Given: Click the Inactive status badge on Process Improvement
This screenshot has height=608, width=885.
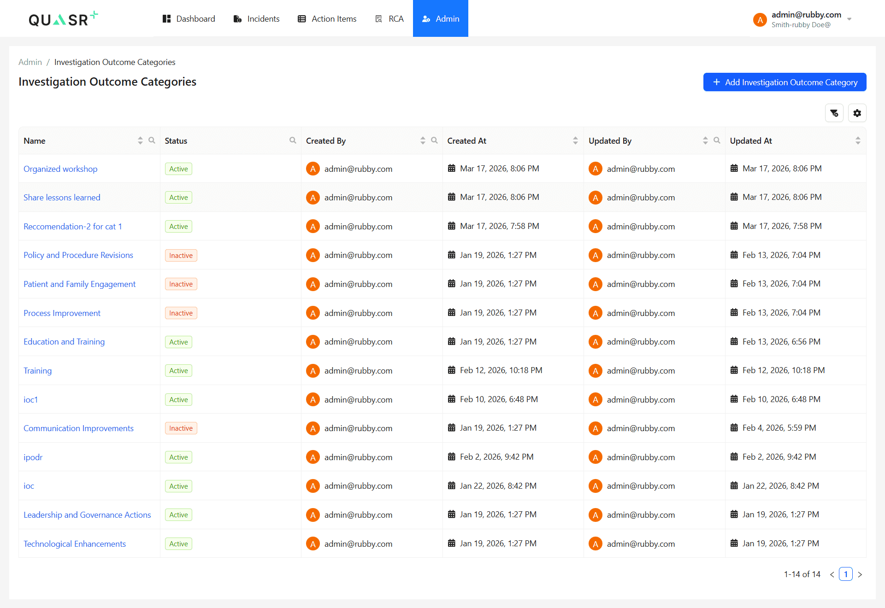Looking at the screenshot, I should coord(181,313).
